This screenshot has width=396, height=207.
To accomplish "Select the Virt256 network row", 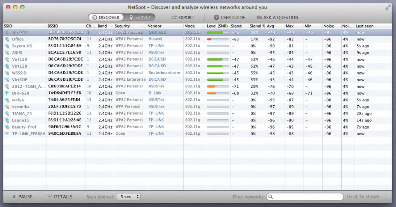I will coord(198,32).
